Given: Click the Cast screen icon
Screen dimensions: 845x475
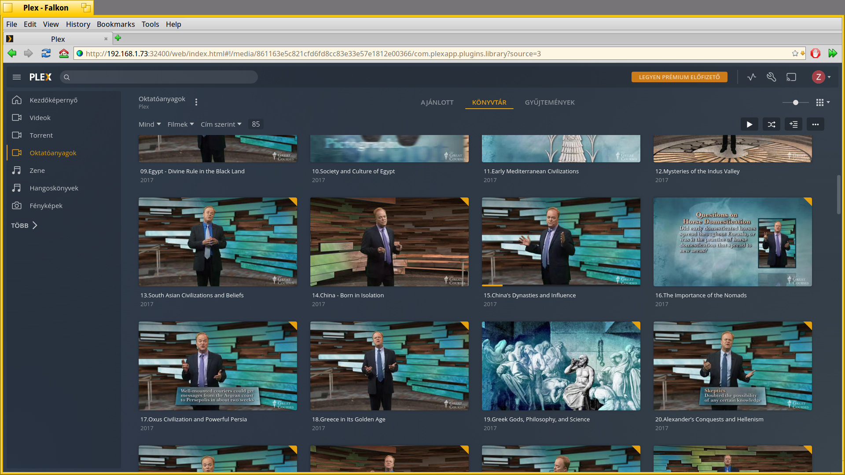Looking at the screenshot, I should tap(791, 77).
